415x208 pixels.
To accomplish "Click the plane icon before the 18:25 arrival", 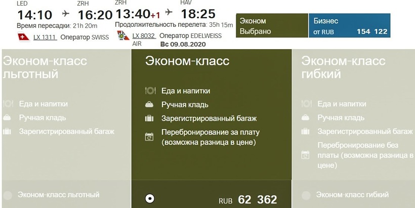I will tap(169, 12).
